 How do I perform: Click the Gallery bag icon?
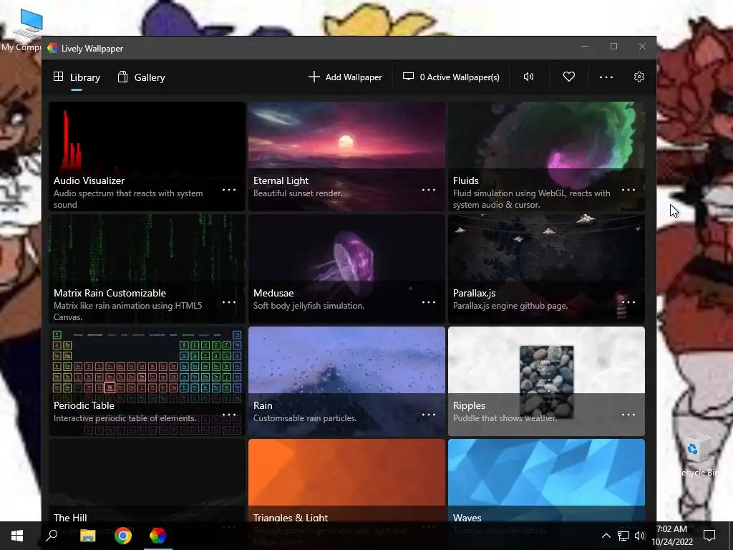coord(122,77)
